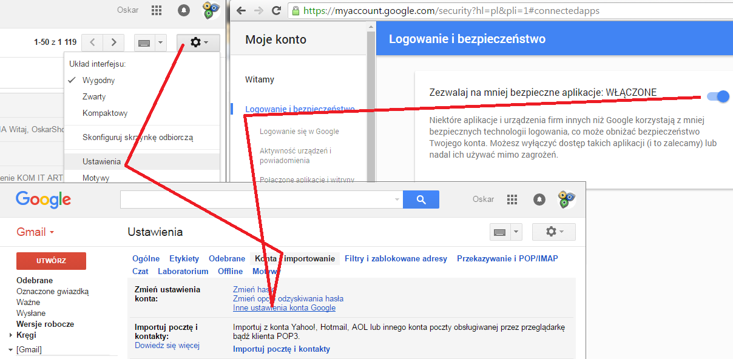This screenshot has height=359, width=733.
Task: Select Zwarty display density
Action: [x=94, y=96]
